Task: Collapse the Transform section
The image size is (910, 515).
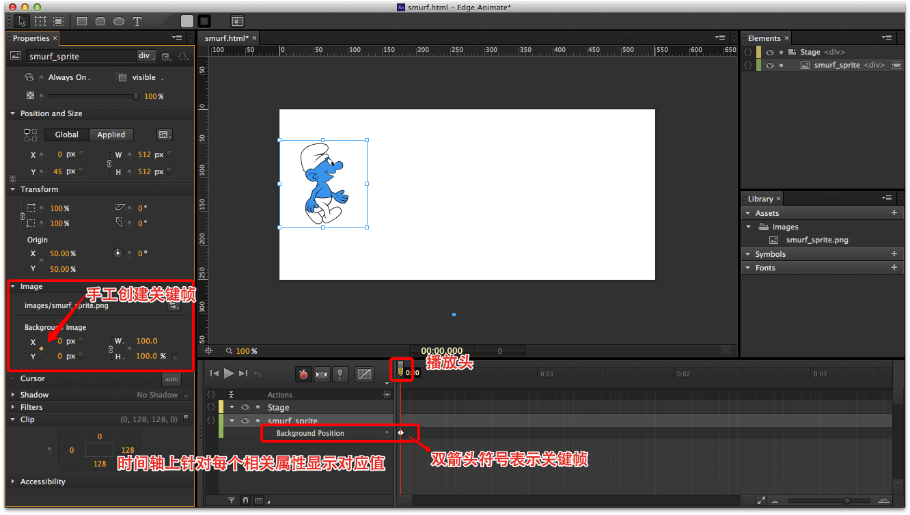Action: tap(13, 189)
